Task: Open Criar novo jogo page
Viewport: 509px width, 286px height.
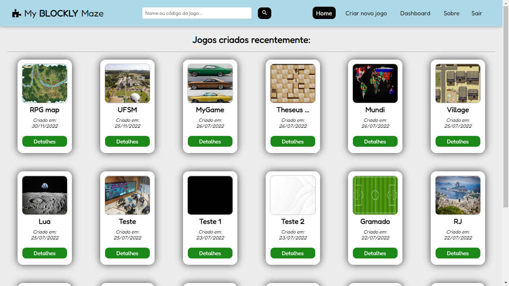Action: [x=366, y=13]
